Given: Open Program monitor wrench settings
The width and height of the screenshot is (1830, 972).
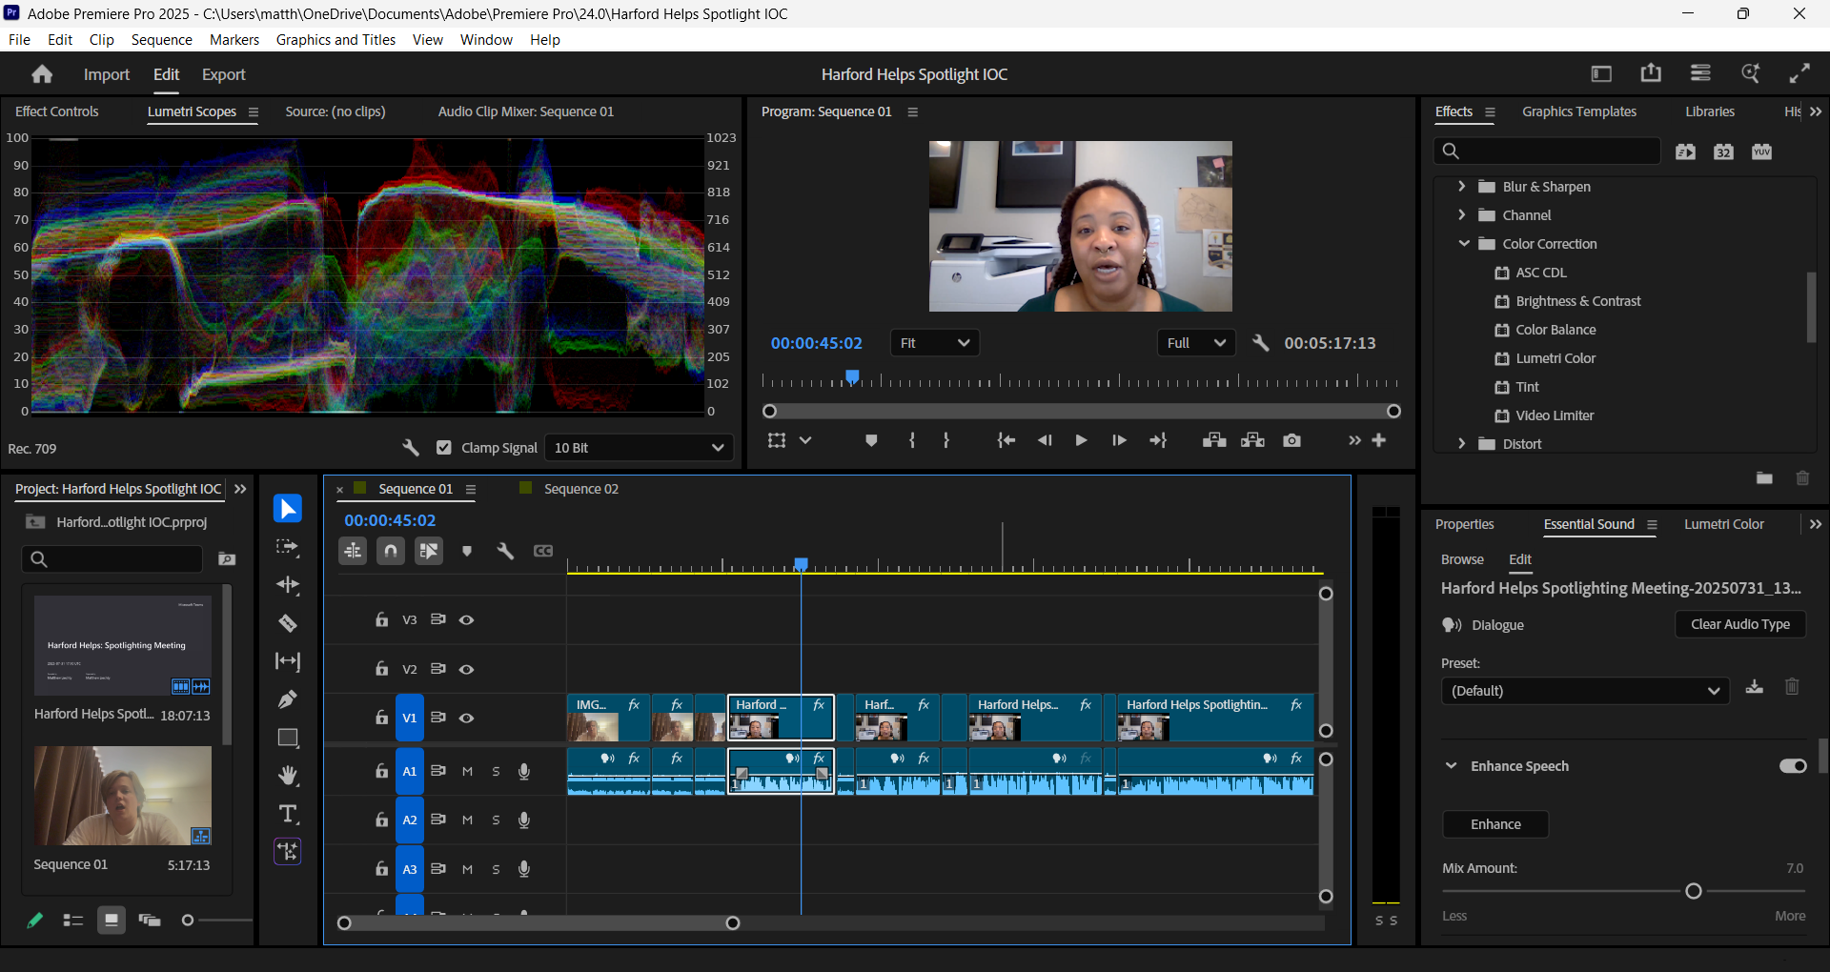Looking at the screenshot, I should click(1261, 343).
